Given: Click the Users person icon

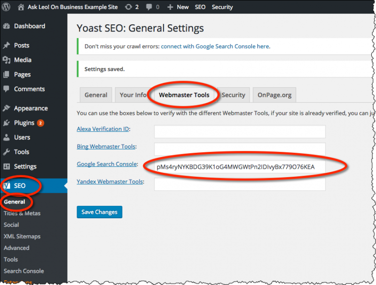Looking at the screenshot, I should tap(7, 137).
